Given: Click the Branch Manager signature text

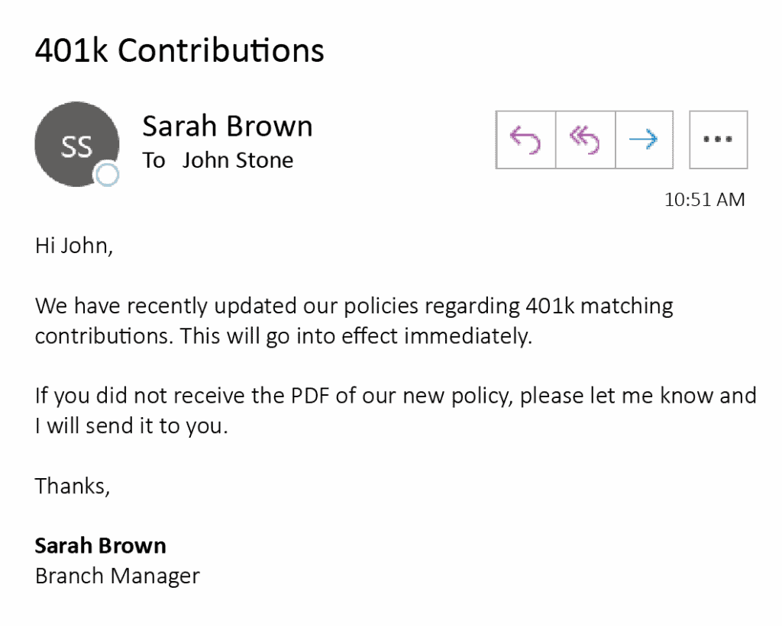Looking at the screenshot, I should [116, 576].
